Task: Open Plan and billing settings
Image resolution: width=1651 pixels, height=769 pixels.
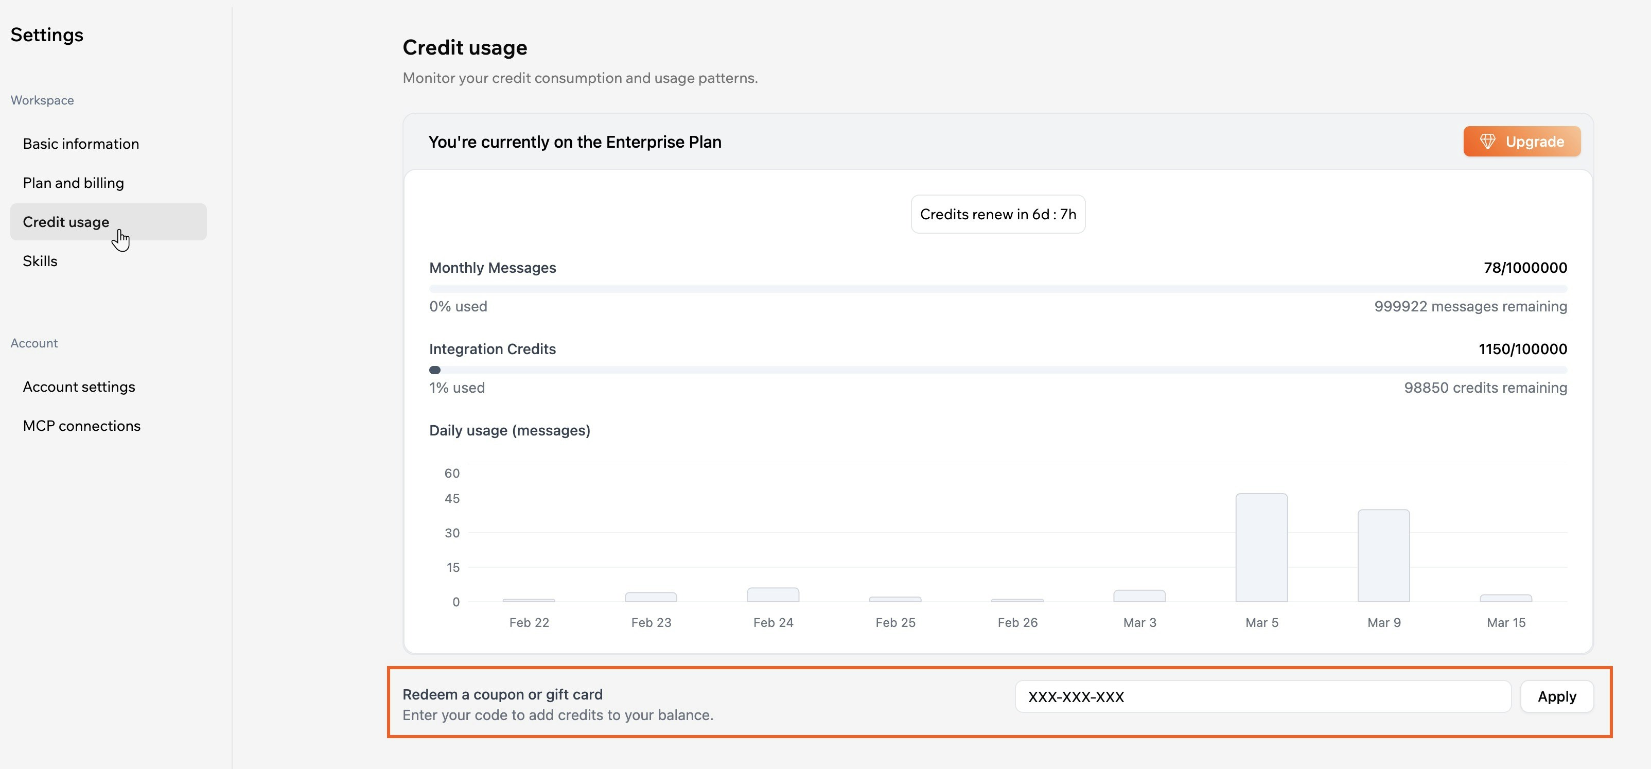Action: [x=73, y=183]
